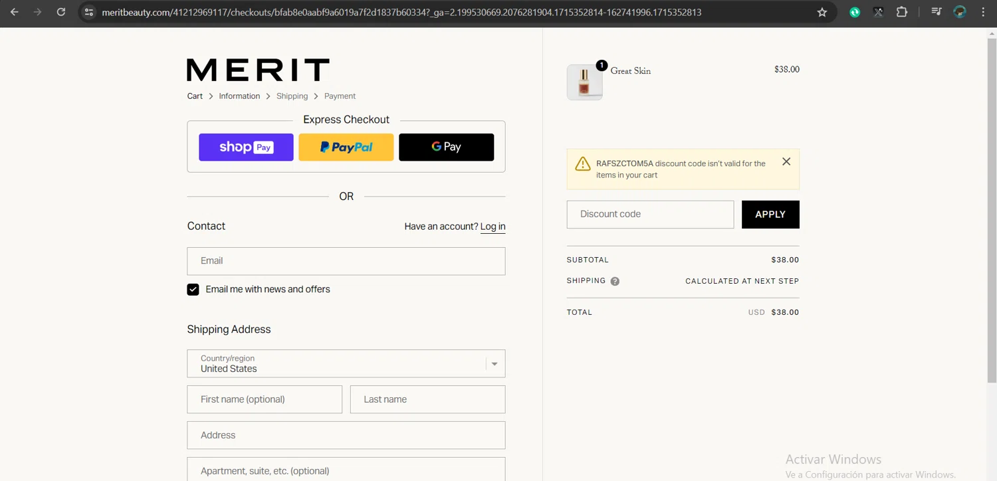Click the Great Skin product thumbnail
Screen dimensions: 997x481
pyautogui.click(x=585, y=82)
